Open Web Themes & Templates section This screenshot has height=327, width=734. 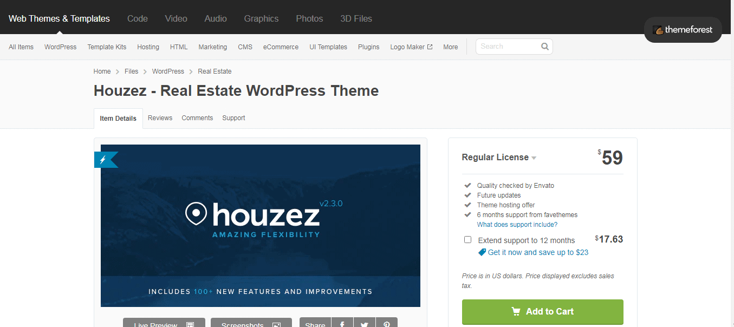pyautogui.click(x=59, y=18)
